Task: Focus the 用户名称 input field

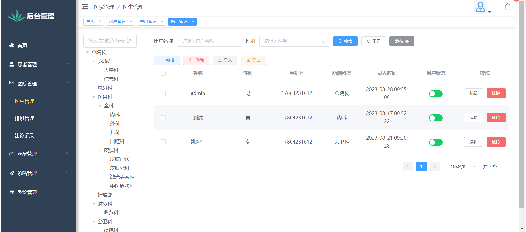Action: tap(209, 41)
